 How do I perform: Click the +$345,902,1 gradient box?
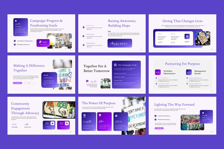tap(120, 43)
